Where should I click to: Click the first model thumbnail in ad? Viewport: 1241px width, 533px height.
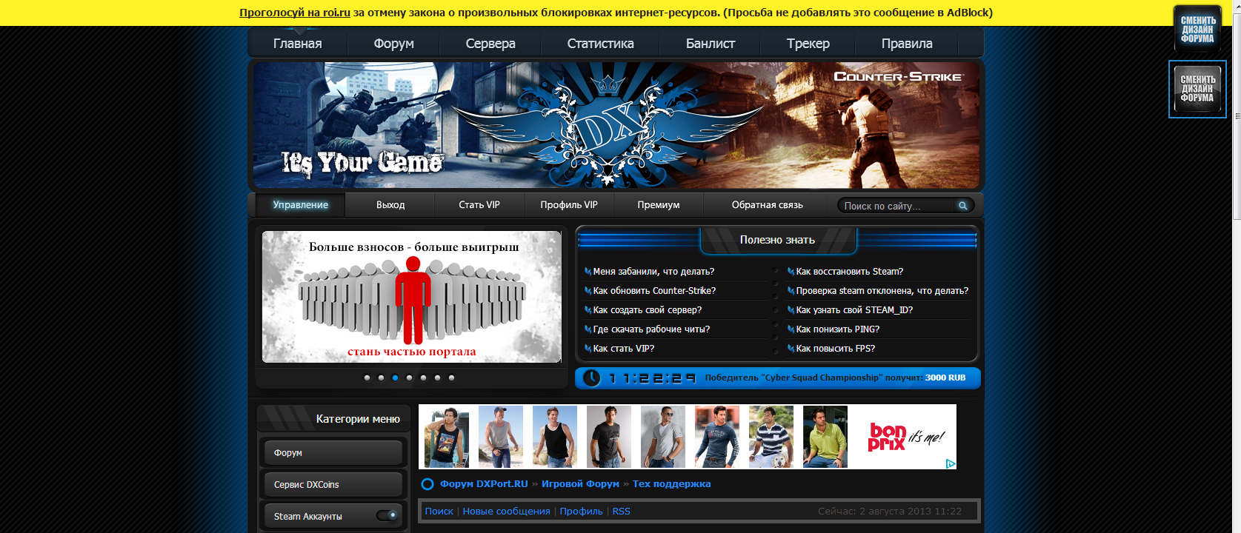[x=447, y=437]
